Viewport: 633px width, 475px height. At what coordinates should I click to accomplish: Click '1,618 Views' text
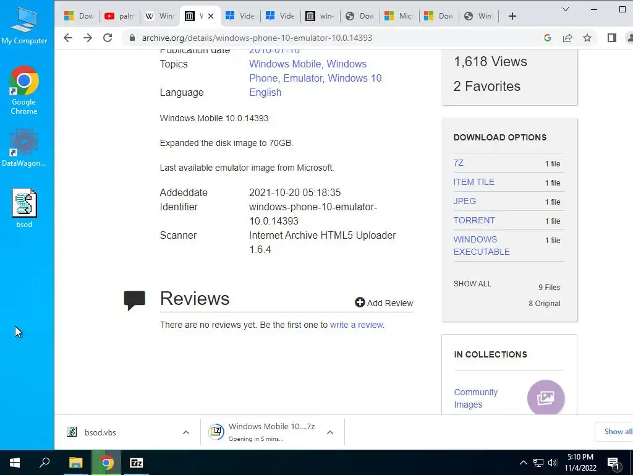[x=490, y=62]
